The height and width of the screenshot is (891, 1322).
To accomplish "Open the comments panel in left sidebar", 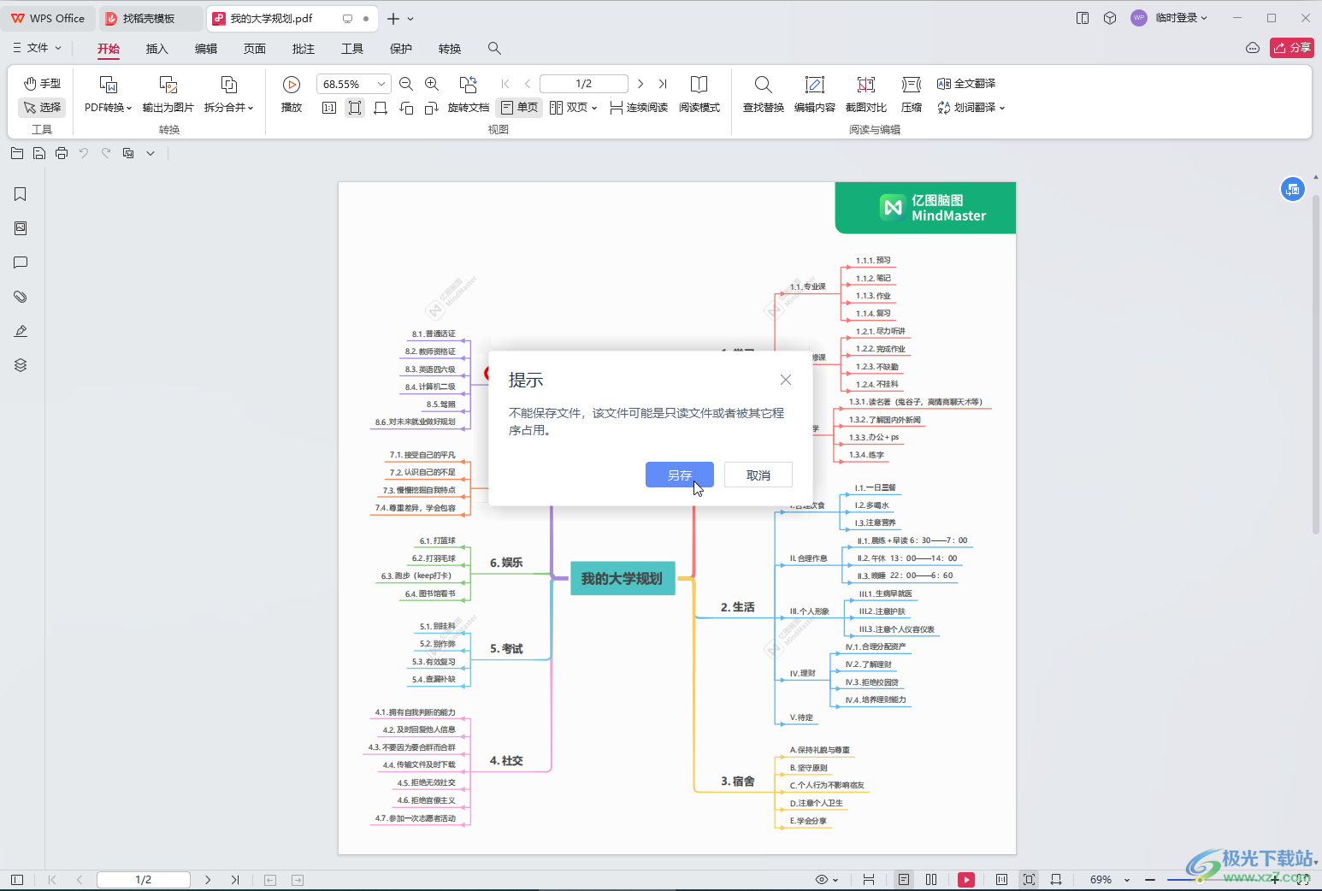I will click(21, 263).
